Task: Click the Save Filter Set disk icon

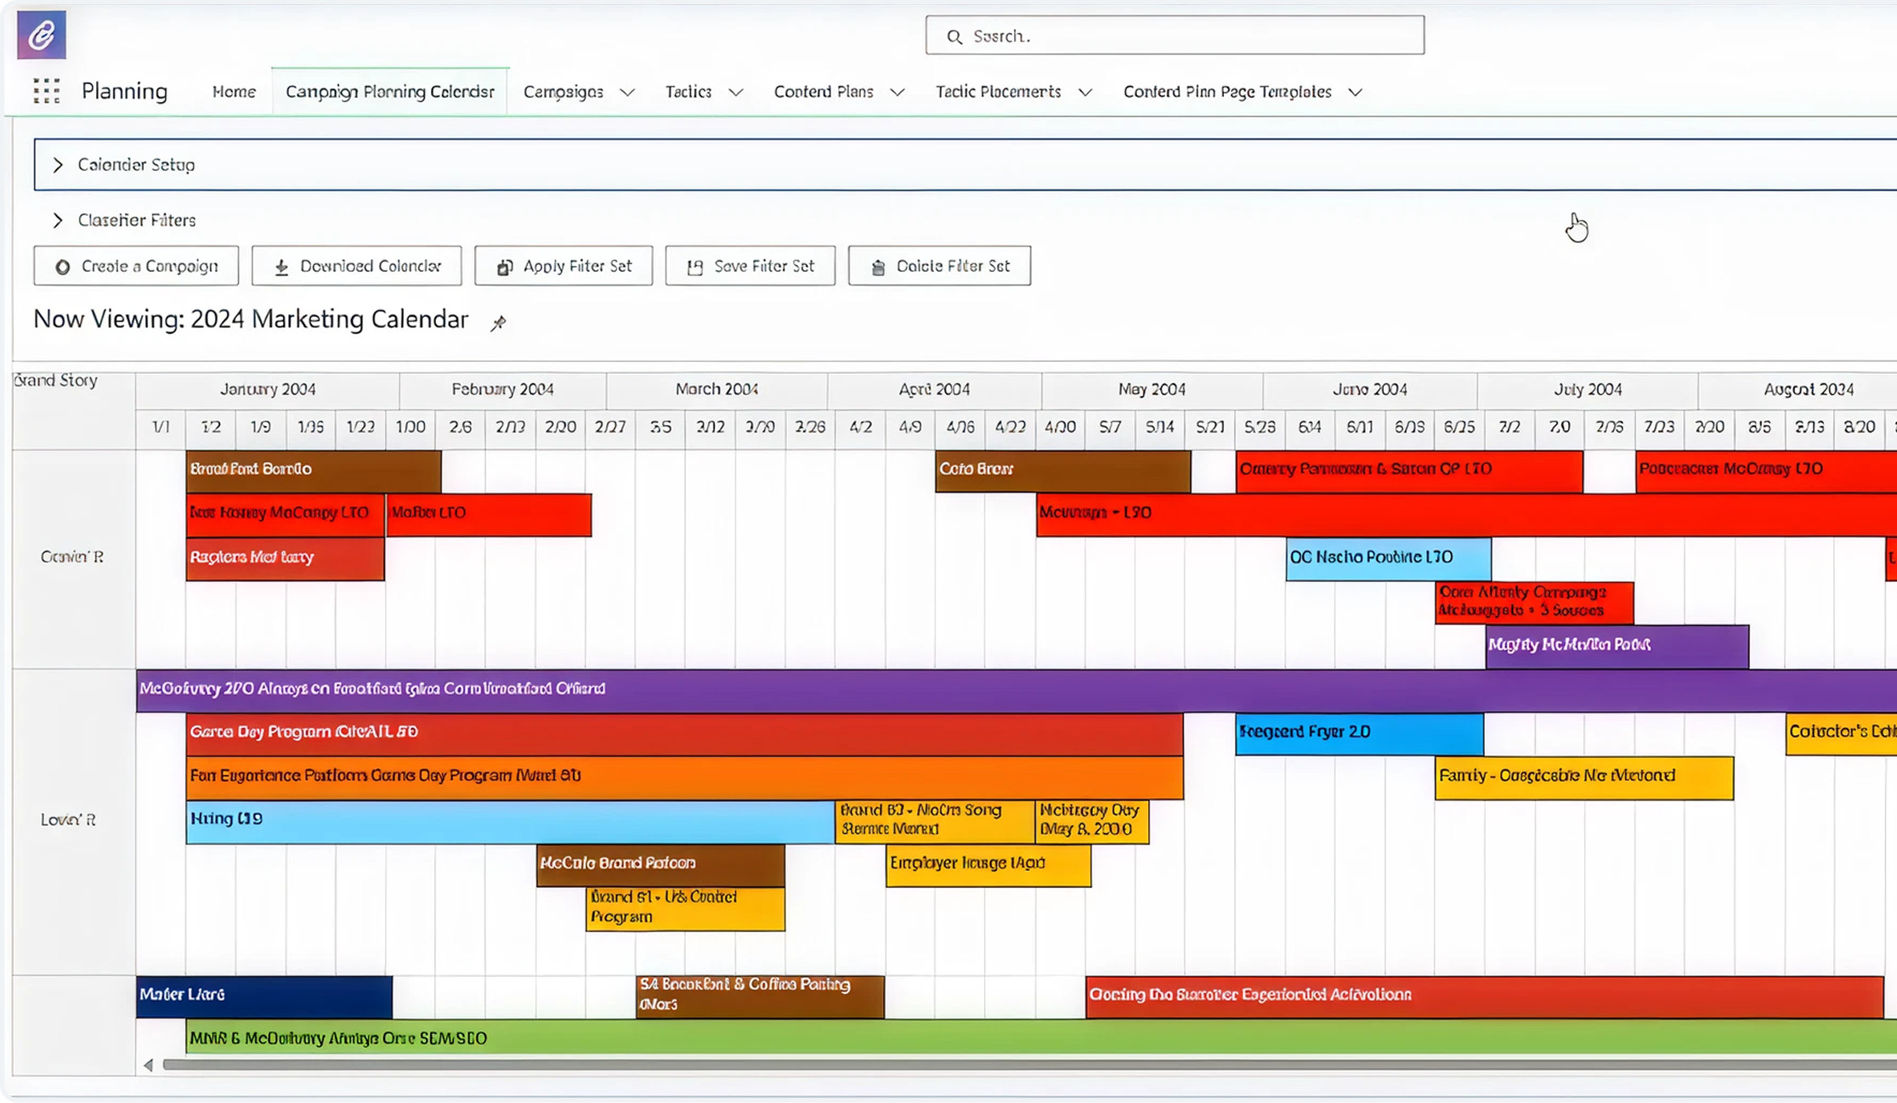Action: click(695, 267)
